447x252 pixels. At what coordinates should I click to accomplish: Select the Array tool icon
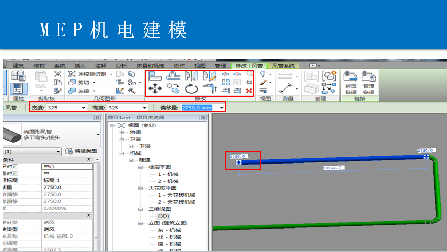pos(225,83)
